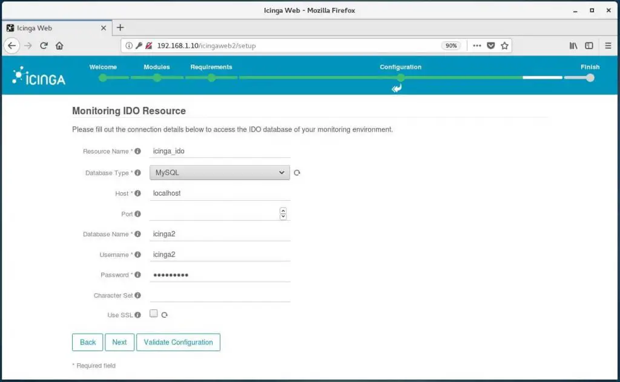620x382 pixels.
Task: Click the saved-login key icon in URL bar
Action: click(139, 46)
